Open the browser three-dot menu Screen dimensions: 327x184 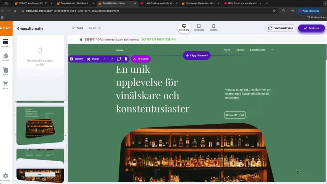coord(325,11)
